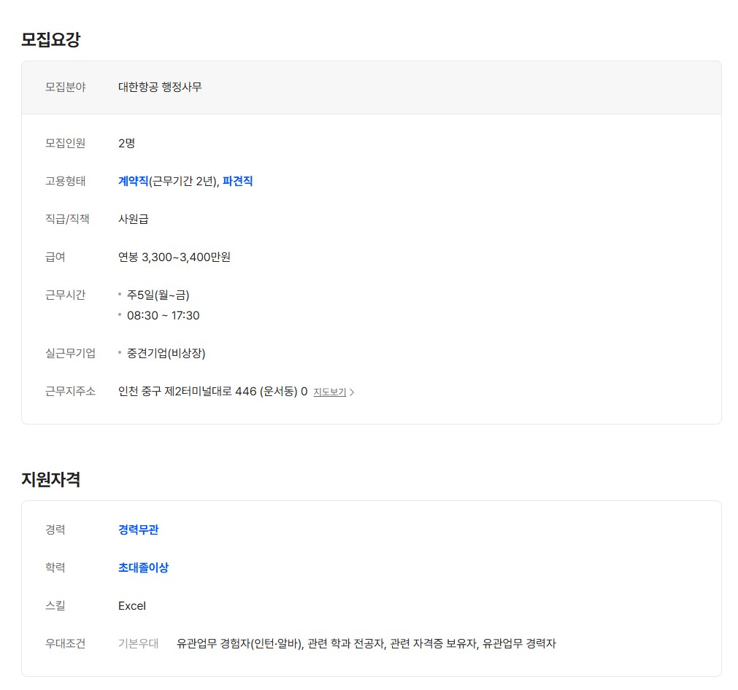Click the 모집분야 label
738x690 pixels.
coord(66,87)
